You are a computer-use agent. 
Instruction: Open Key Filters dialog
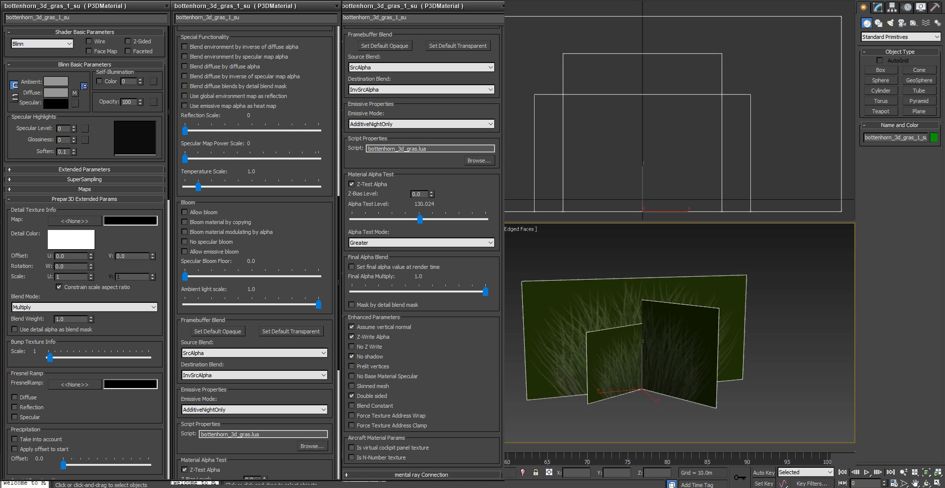pyautogui.click(x=811, y=484)
